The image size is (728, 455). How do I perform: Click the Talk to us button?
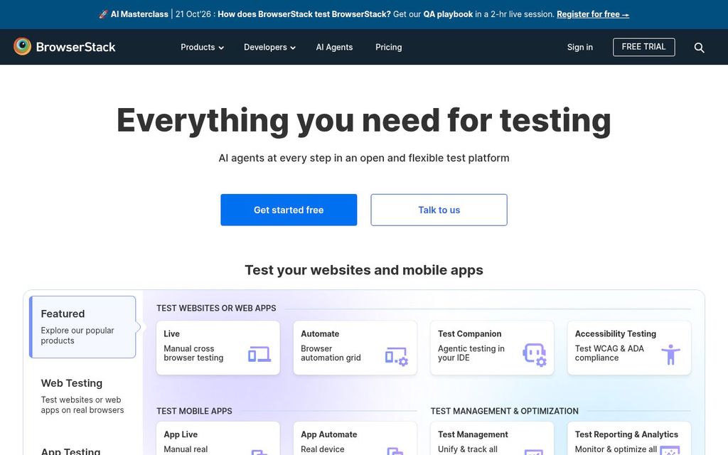pos(439,210)
